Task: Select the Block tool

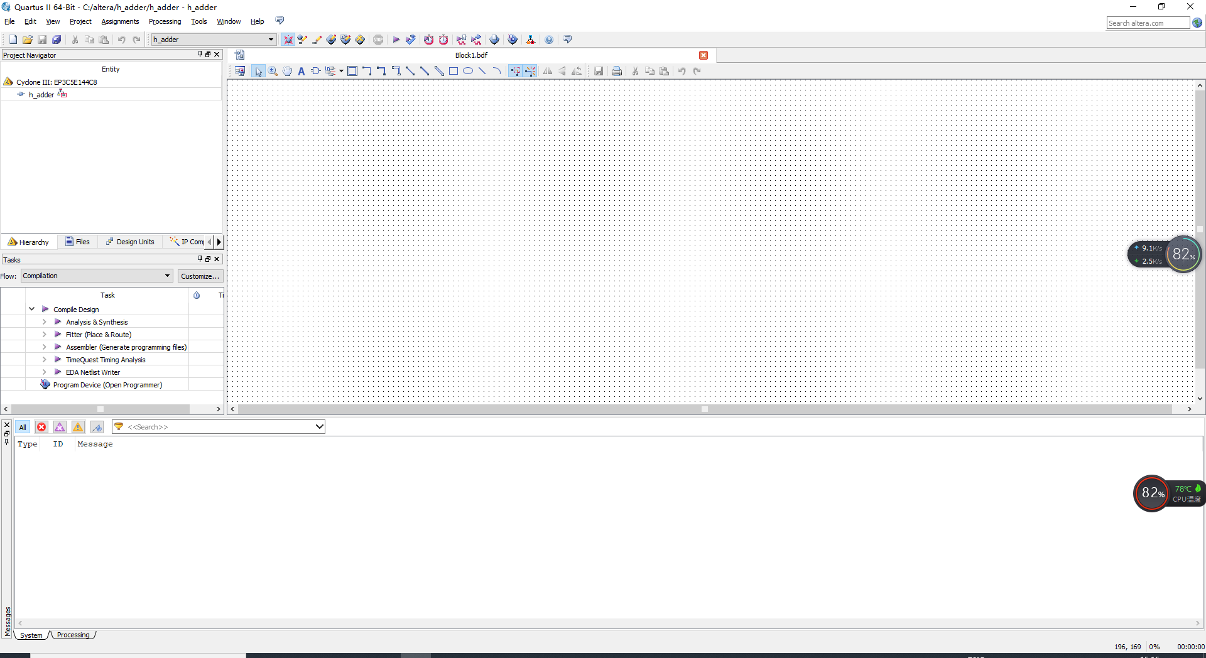Action: (x=352, y=71)
